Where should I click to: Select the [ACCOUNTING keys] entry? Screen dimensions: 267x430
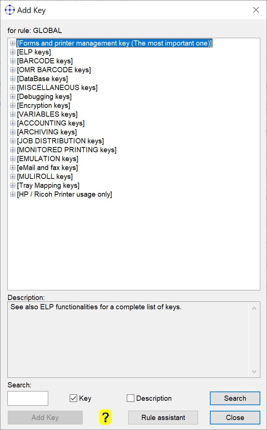[51, 123]
